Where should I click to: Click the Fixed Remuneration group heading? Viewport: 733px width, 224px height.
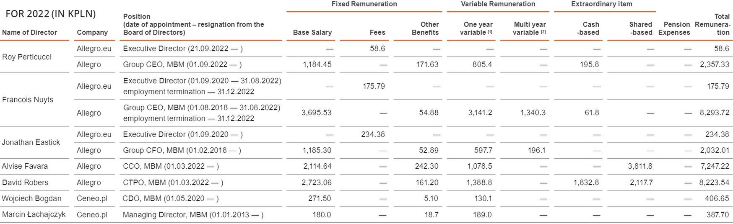(x=364, y=4)
